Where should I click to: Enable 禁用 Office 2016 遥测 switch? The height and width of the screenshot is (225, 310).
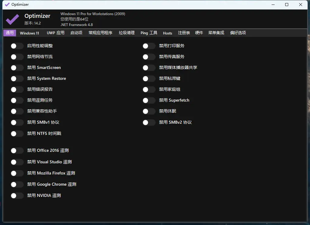(x=17, y=151)
